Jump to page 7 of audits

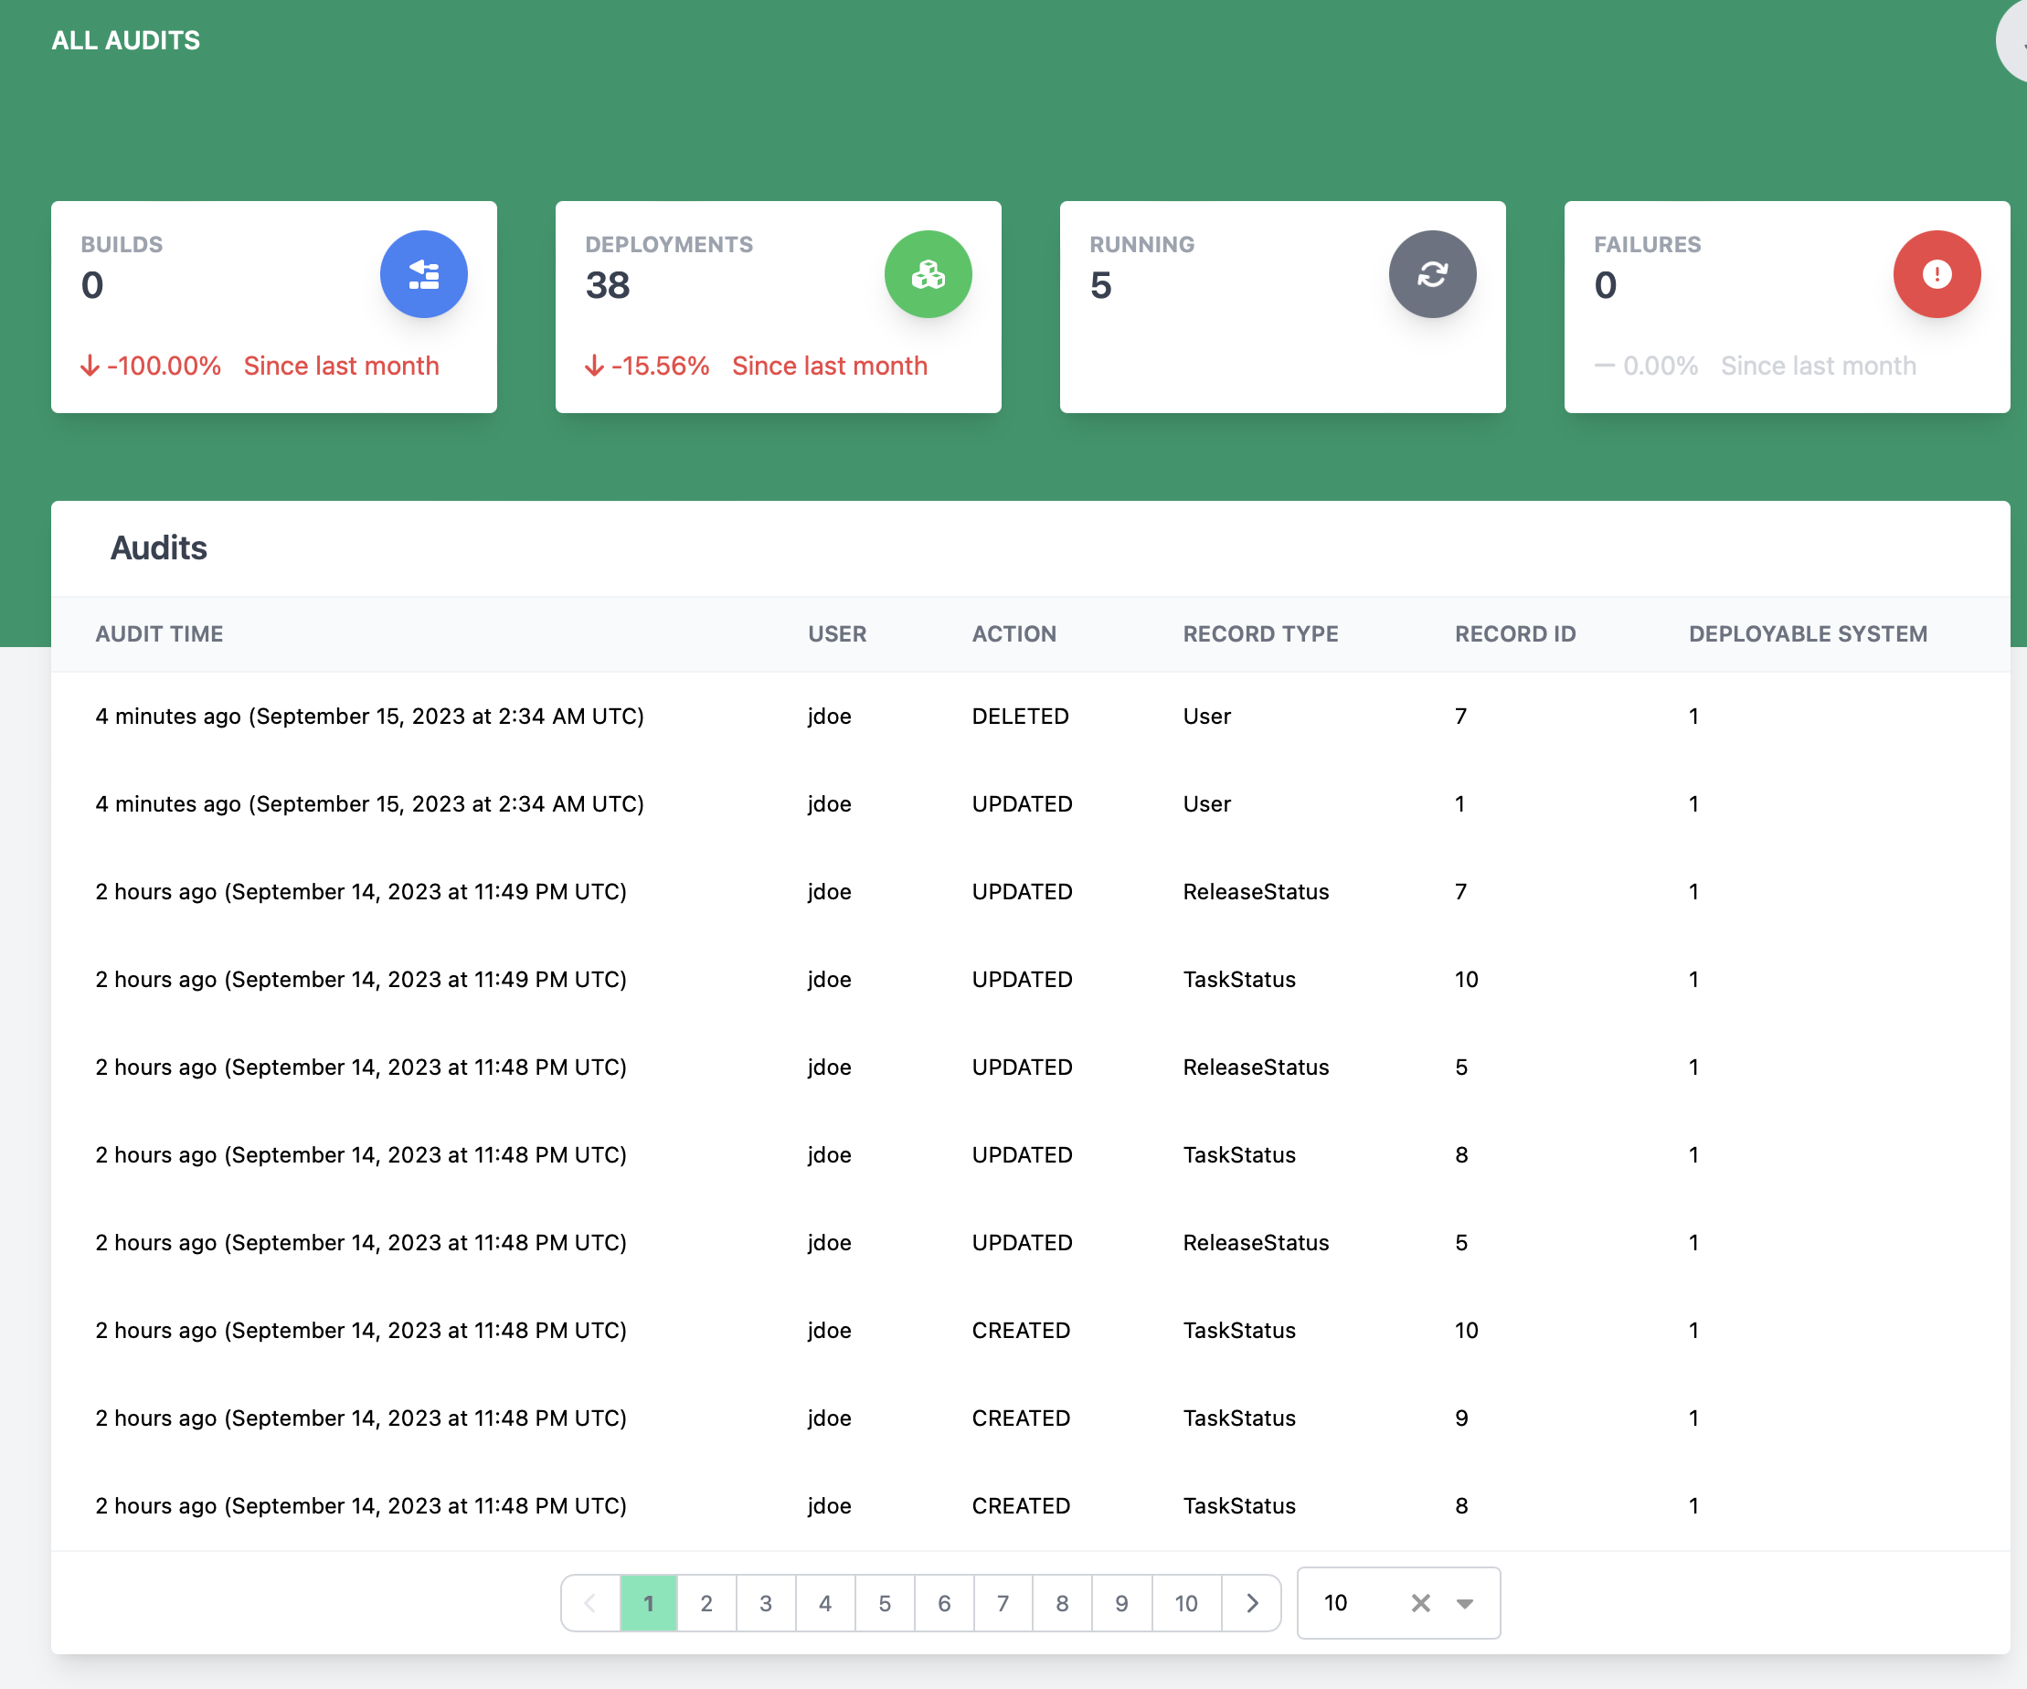[1003, 1603]
